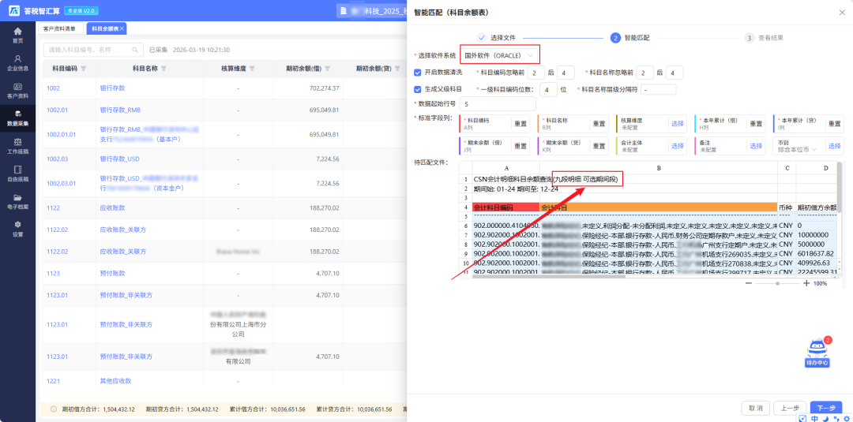The image size is (853, 422).
Task: Click the 取消 button
Action: (x=755, y=408)
